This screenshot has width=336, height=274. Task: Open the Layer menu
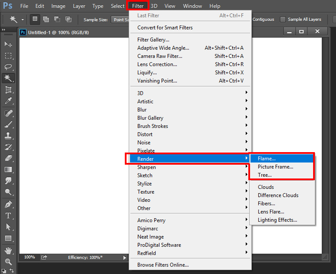pos(79,6)
